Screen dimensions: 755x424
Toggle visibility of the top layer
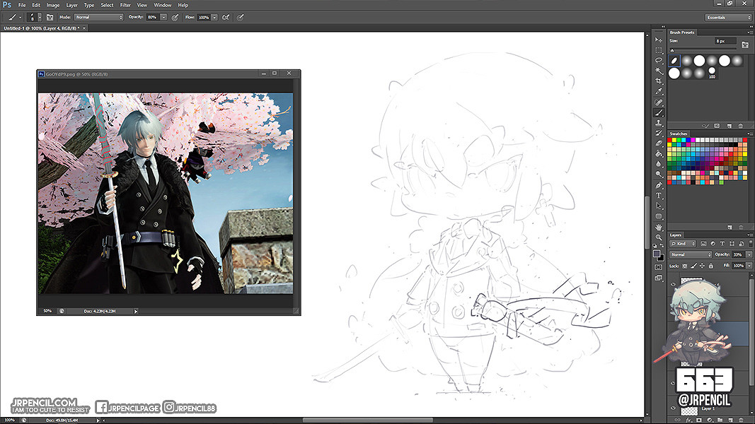[x=673, y=284]
